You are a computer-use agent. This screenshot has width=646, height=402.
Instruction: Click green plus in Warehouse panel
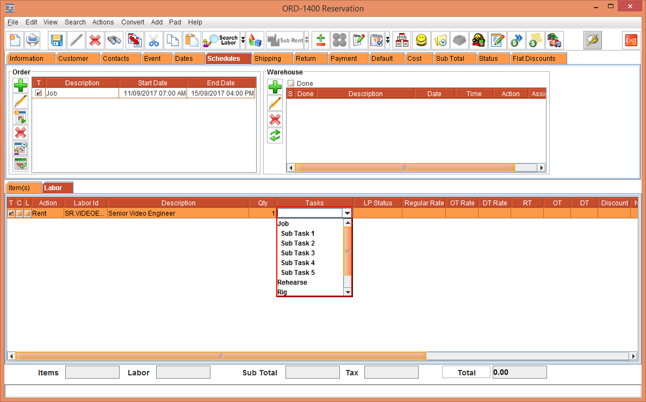tap(275, 87)
